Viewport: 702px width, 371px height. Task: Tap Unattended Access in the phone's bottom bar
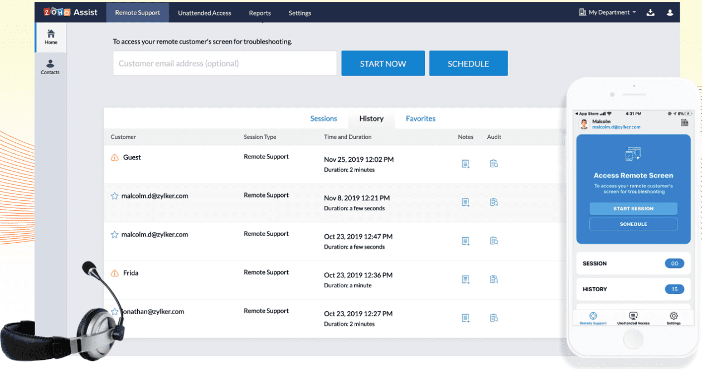633,319
